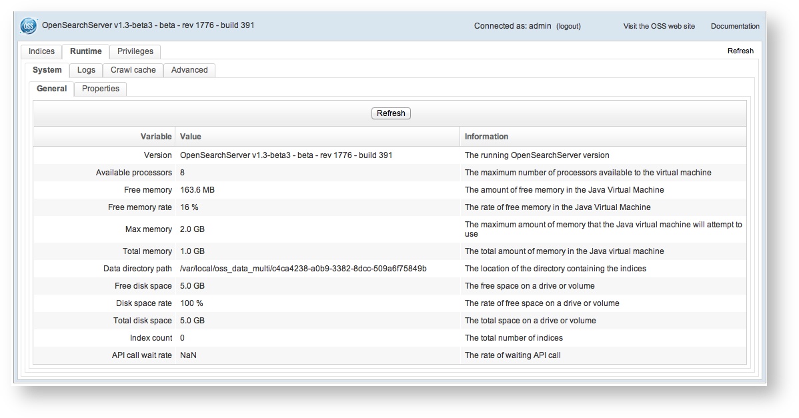Screen dimensions: 799x418
Task: Click 'The rate of free memory' description
Action: coord(558,207)
